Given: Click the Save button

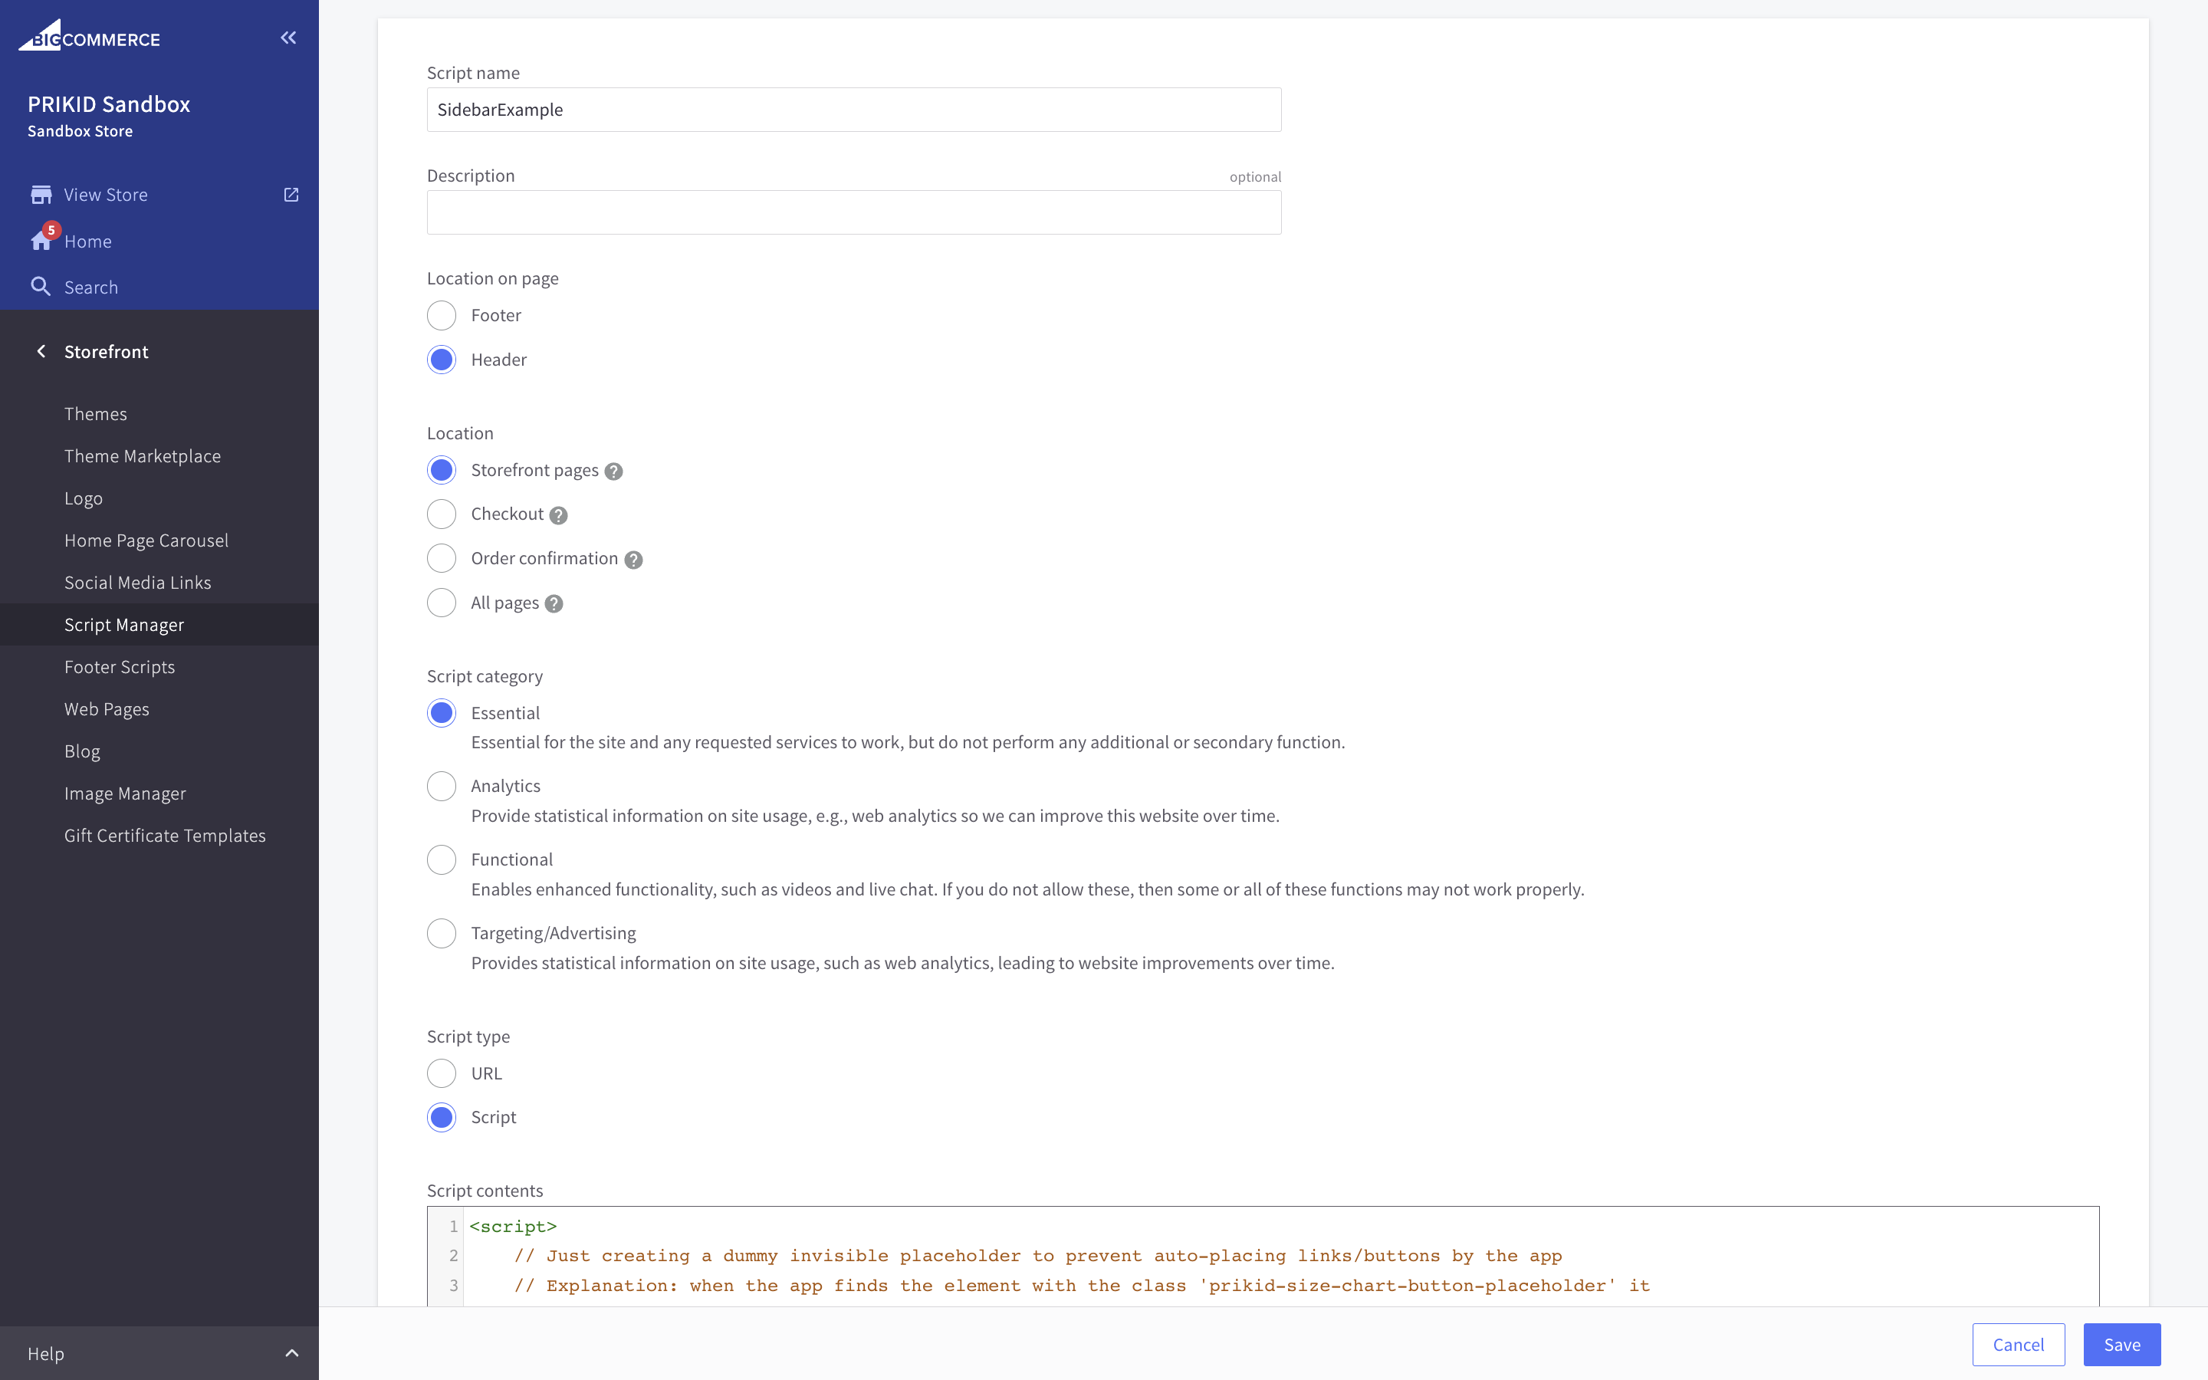Looking at the screenshot, I should pos(2121,1343).
